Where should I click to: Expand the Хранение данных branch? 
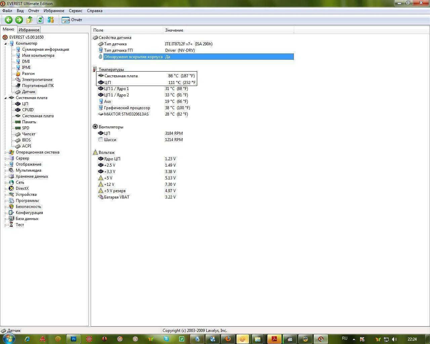(x=6, y=177)
